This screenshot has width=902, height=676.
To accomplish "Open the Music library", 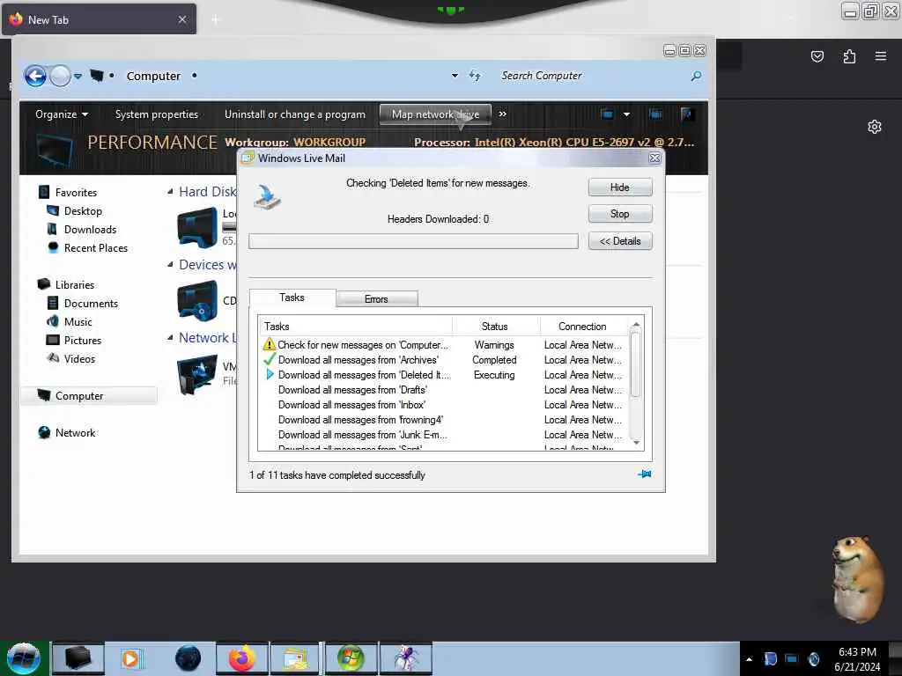I will click(x=78, y=321).
